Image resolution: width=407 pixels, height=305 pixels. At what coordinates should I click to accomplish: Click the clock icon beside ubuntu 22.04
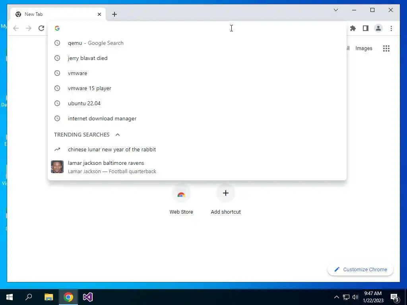57,103
